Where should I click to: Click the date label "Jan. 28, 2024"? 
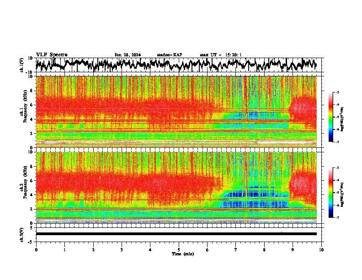click(x=128, y=55)
